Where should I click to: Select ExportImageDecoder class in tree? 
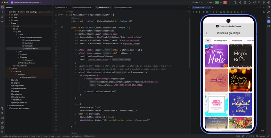coord(31,40)
